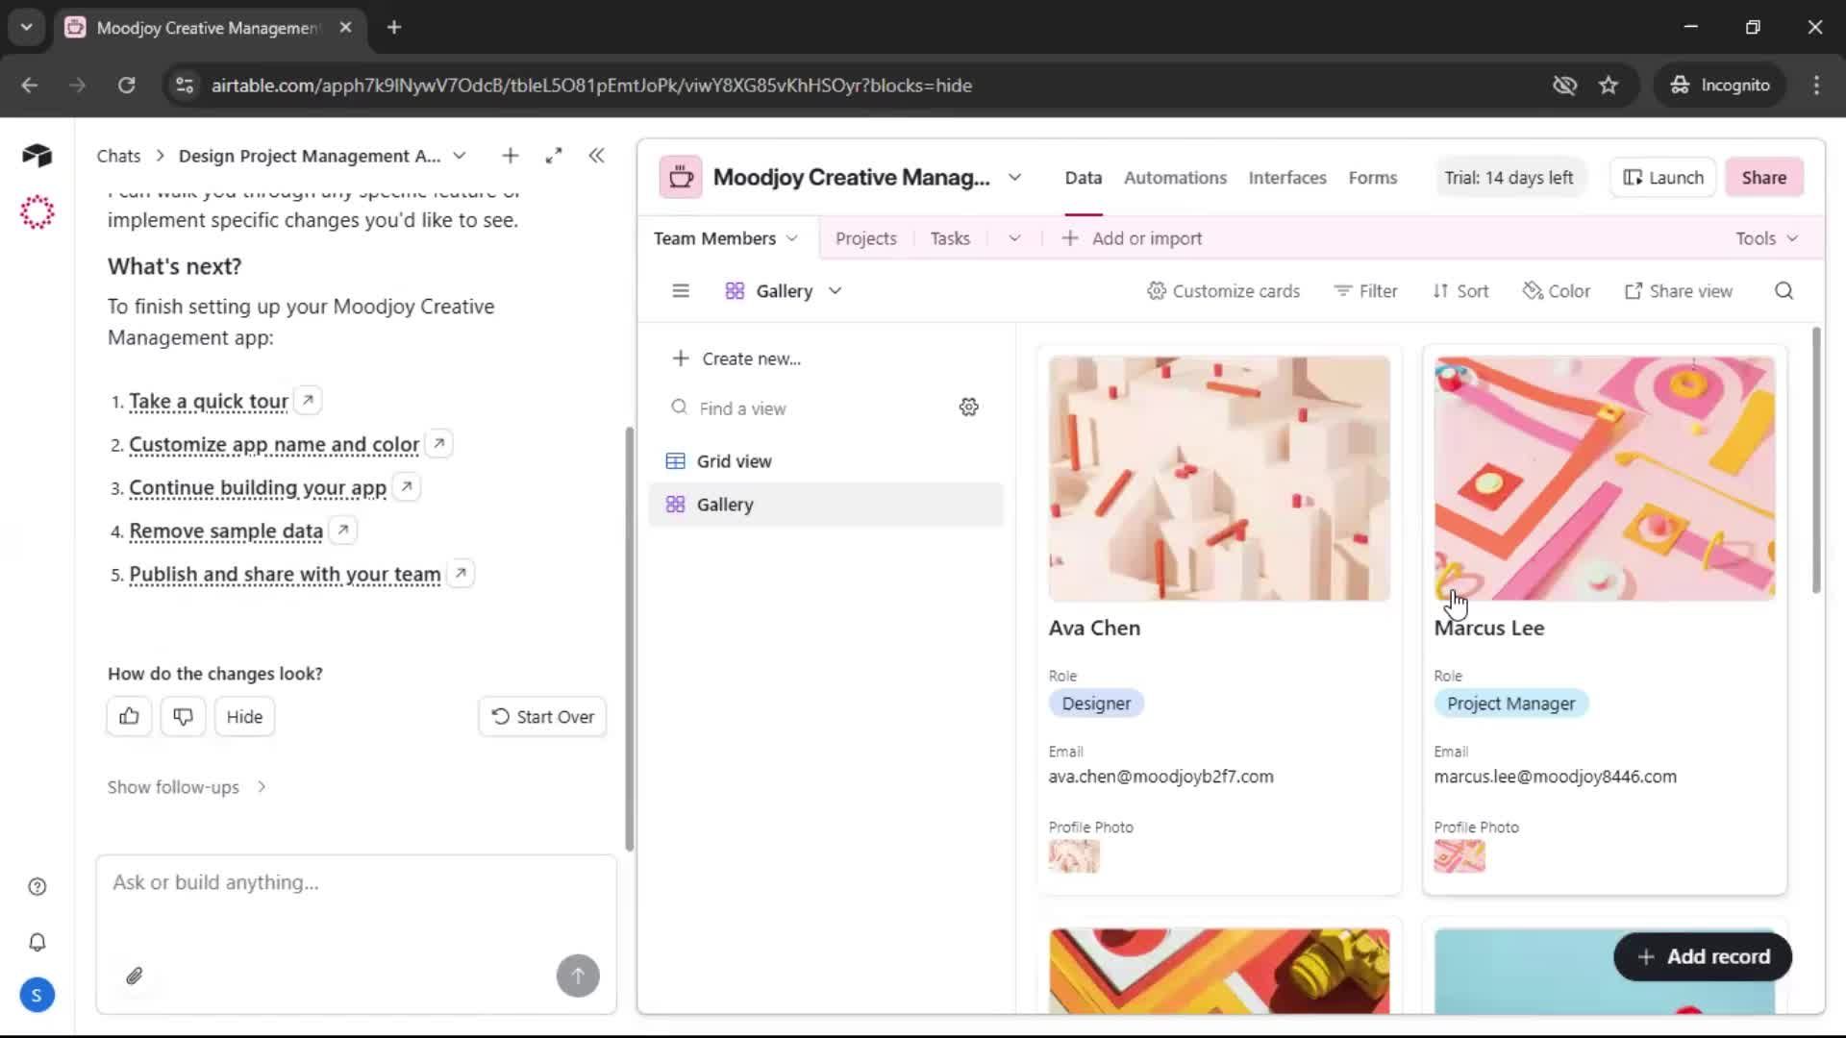Open view list settings gear icon
This screenshot has height=1038, width=1846.
[968, 408]
